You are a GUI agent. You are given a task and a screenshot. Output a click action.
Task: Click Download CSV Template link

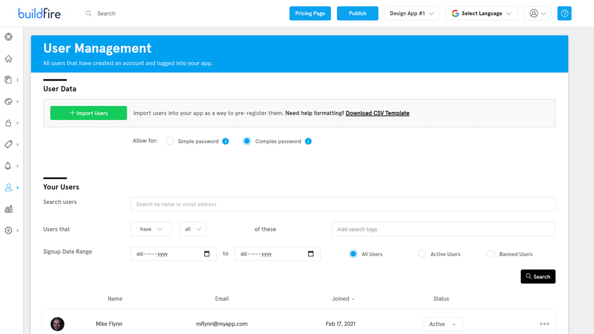click(x=377, y=113)
